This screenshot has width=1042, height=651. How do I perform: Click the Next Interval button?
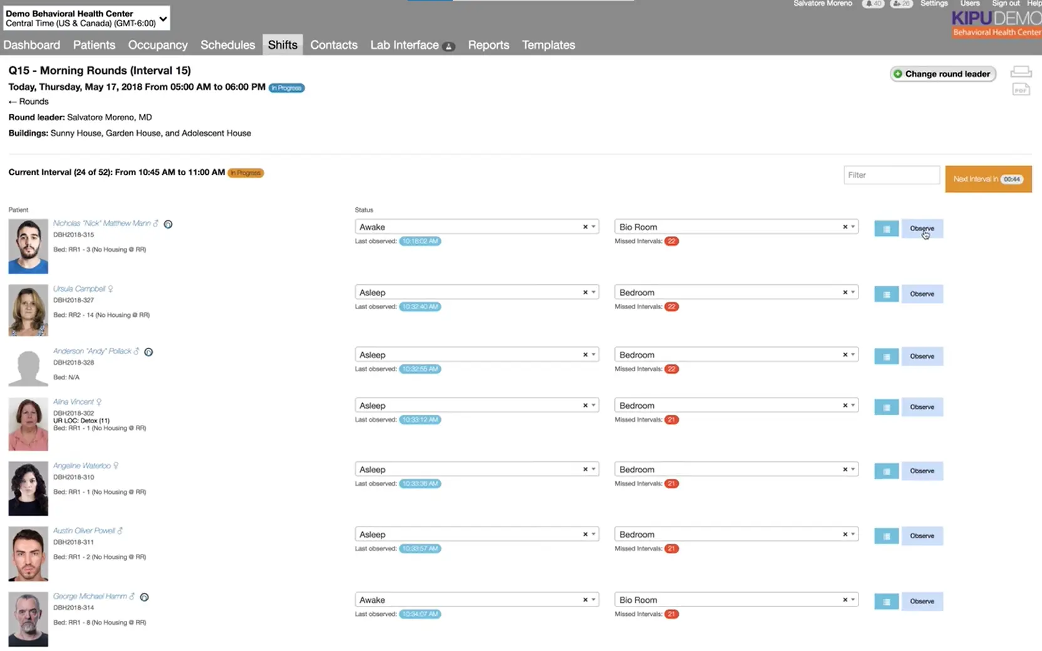point(988,179)
